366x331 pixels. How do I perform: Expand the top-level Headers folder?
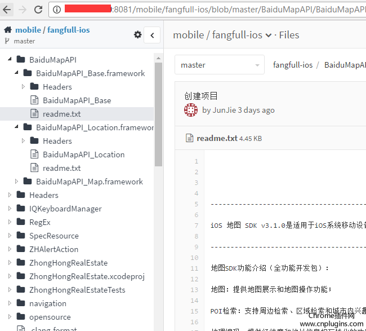coord(10,195)
